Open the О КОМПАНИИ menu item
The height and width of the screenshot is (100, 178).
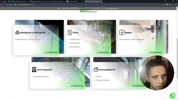tap(73, 8)
